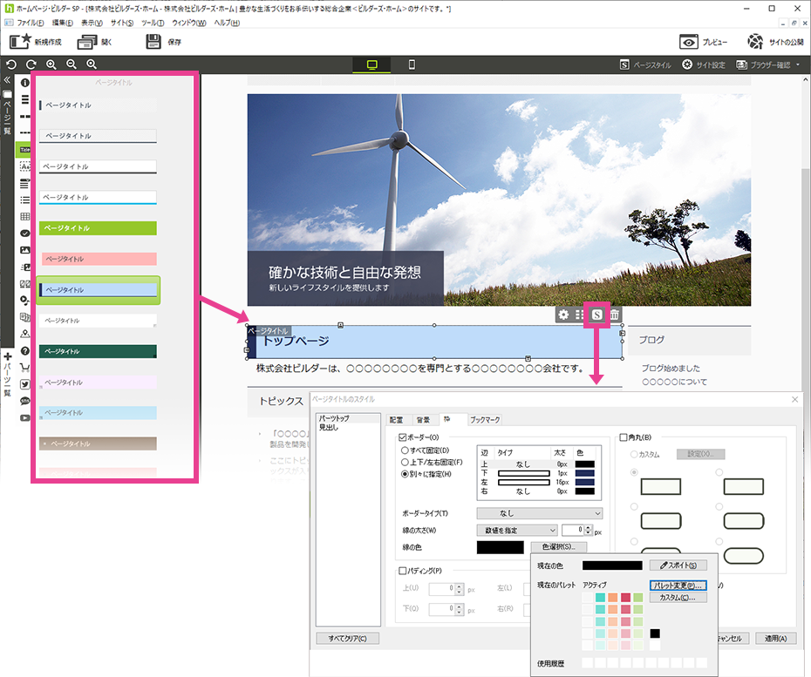Click the 線の色 black color swatch
811x677 pixels.
tap(501, 547)
